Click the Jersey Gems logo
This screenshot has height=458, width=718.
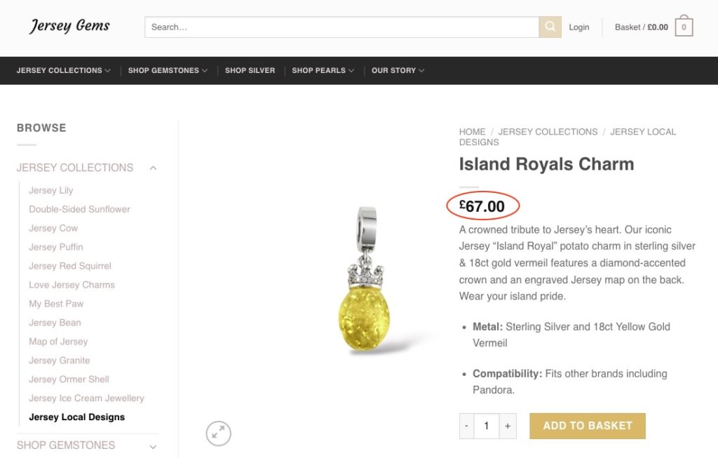click(x=69, y=26)
